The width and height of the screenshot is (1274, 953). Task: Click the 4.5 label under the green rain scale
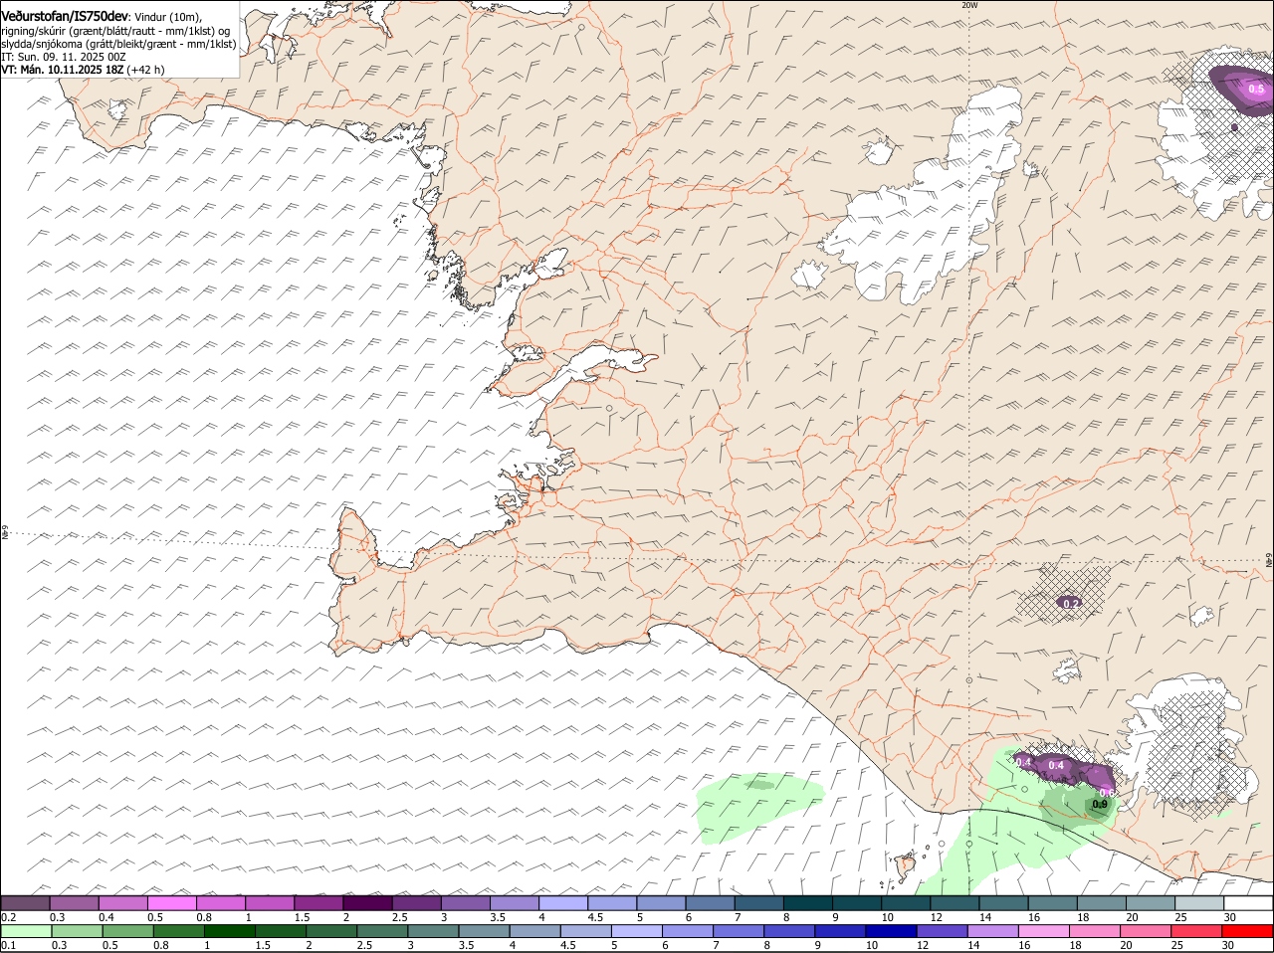(x=566, y=945)
